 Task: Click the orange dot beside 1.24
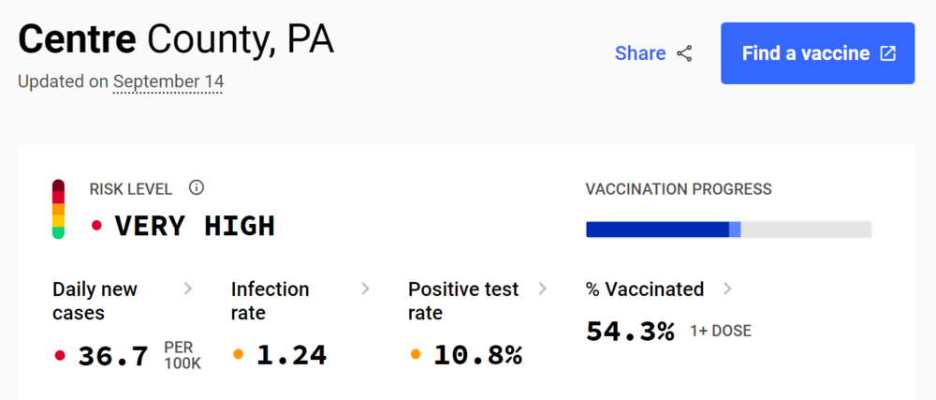pyautogui.click(x=239, y=355)
